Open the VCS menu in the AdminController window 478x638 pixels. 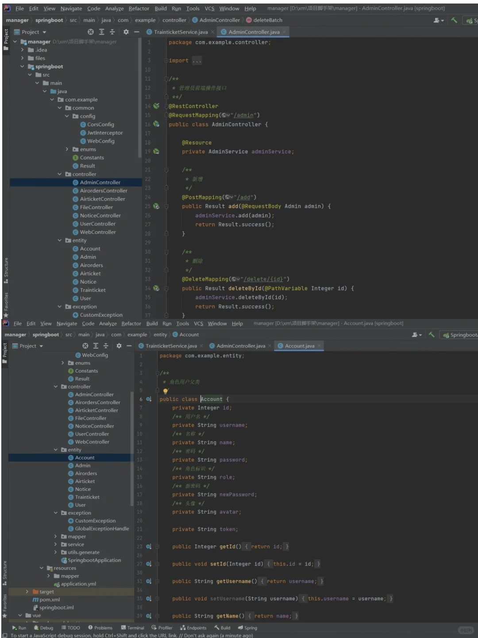tap(209, 8)
